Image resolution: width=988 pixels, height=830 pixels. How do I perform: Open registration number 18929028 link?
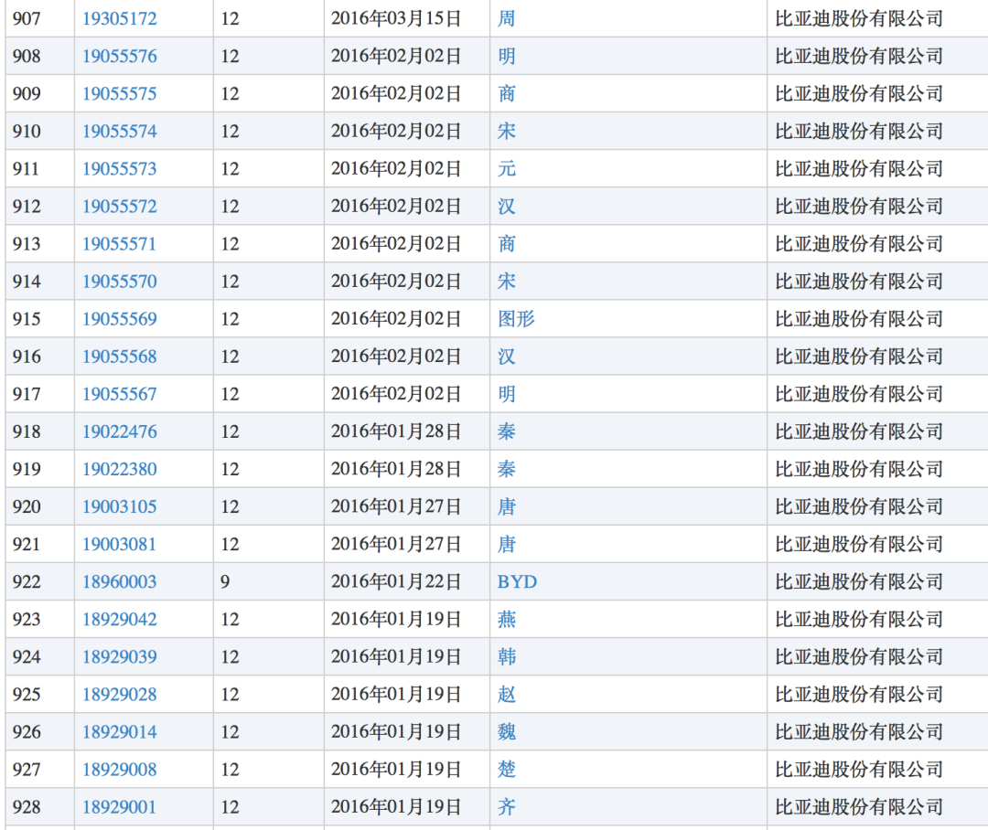pos(120,694)
